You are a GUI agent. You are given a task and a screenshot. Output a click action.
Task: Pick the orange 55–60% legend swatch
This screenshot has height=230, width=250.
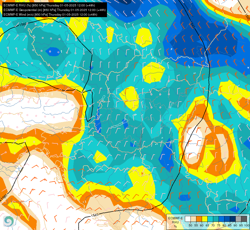[199, 219]
